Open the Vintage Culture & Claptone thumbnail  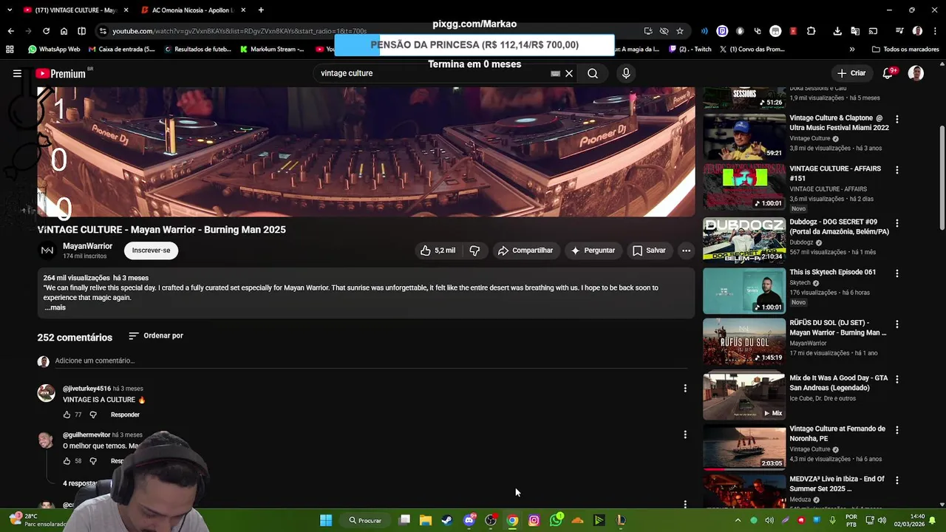click(743, 136)
